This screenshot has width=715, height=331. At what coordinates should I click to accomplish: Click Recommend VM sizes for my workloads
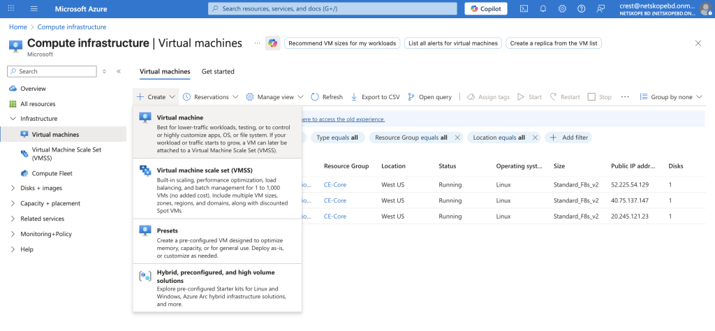pos(342,43)
